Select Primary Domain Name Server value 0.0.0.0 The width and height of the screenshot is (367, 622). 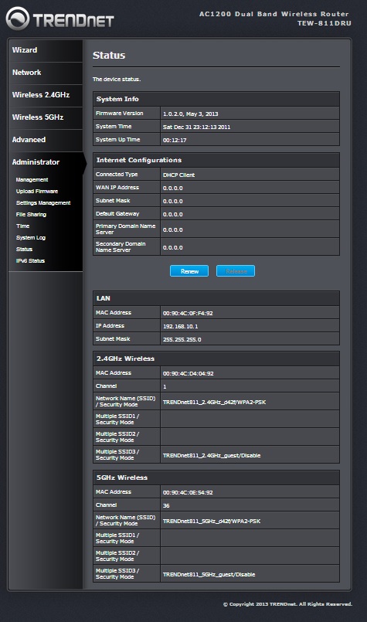172,229
